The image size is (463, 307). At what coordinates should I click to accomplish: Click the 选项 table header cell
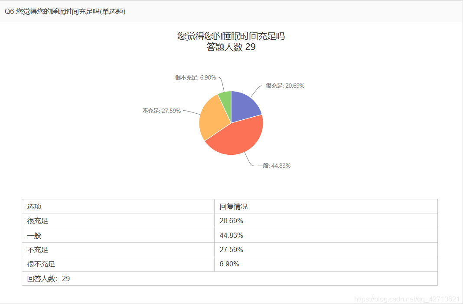[x=118, y=207]
